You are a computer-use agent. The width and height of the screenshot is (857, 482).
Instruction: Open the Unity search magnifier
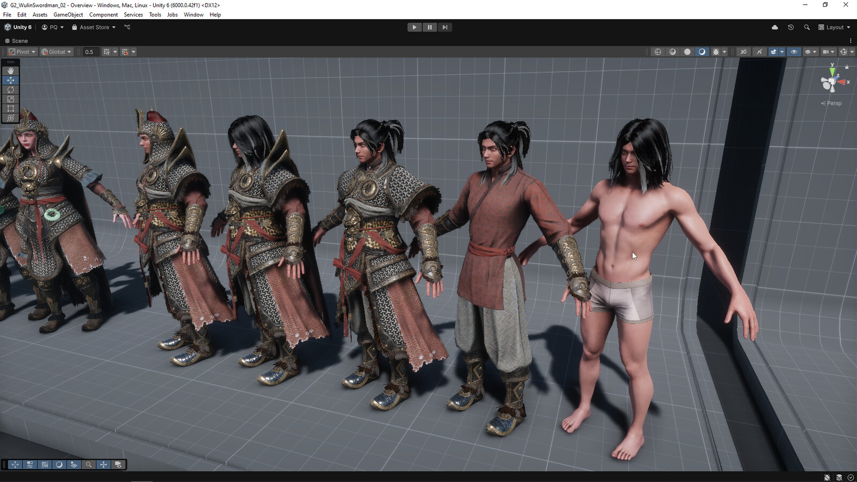point(807,27)
